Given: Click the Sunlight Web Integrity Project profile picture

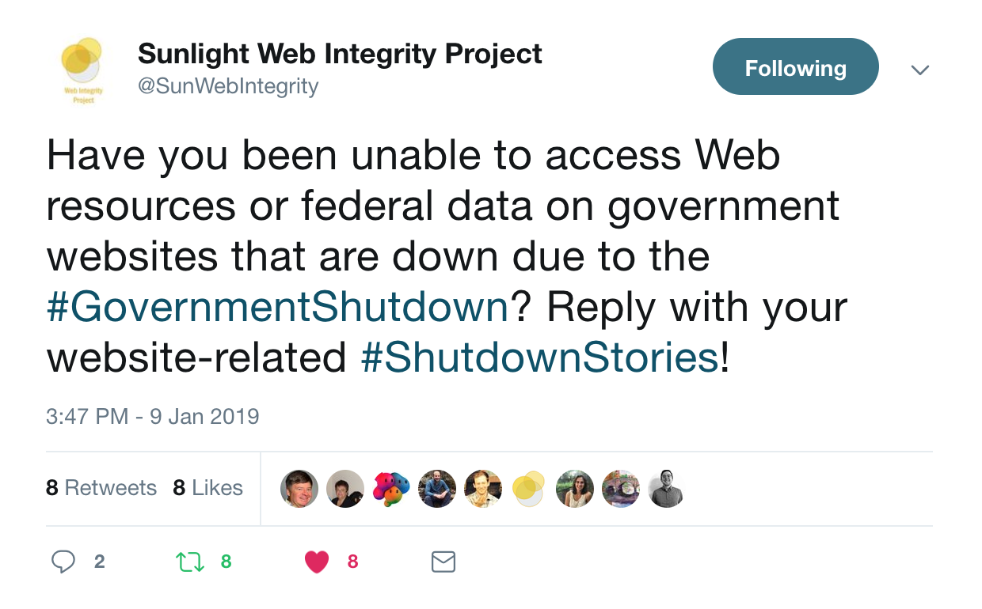Looking at the screenshot, I should coord(81,70).
